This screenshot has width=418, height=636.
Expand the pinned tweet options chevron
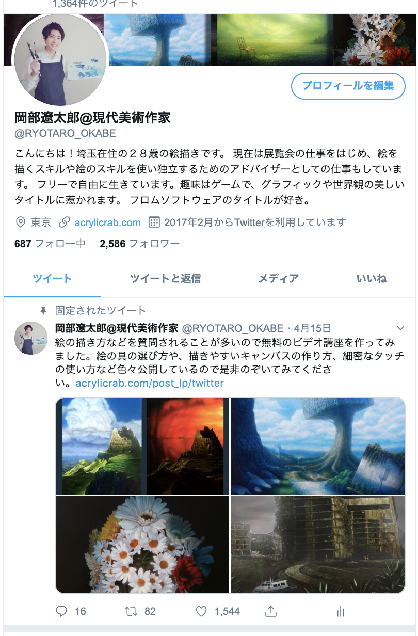tap(400, 328)
